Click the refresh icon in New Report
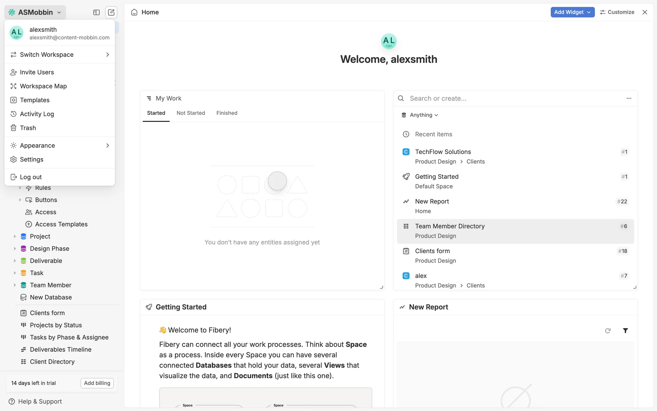The image size is (657, 411). 608,331
